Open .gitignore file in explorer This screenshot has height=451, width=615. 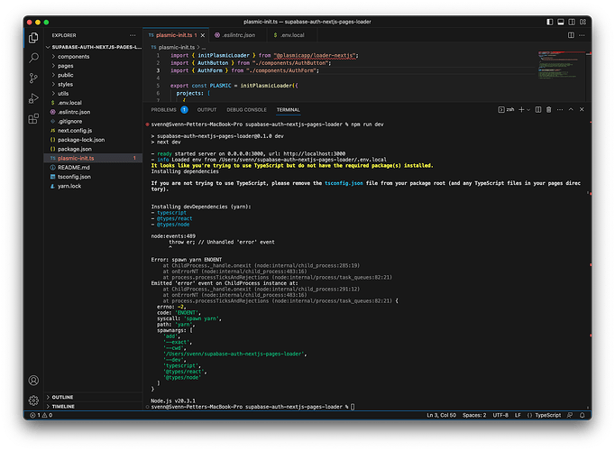93,121
